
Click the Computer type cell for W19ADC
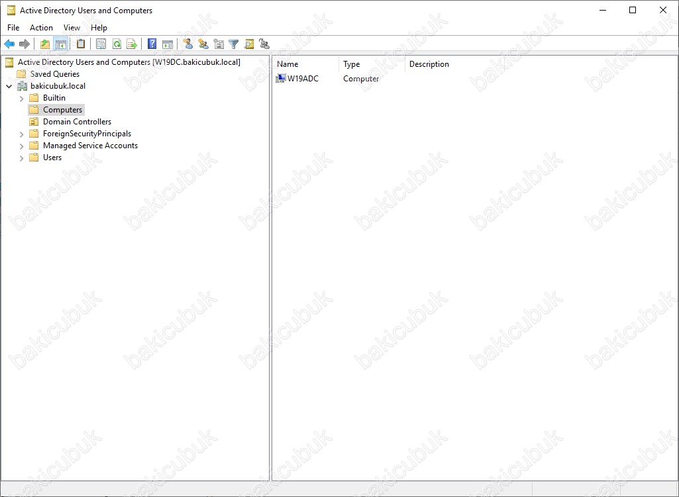click(361, 79)
